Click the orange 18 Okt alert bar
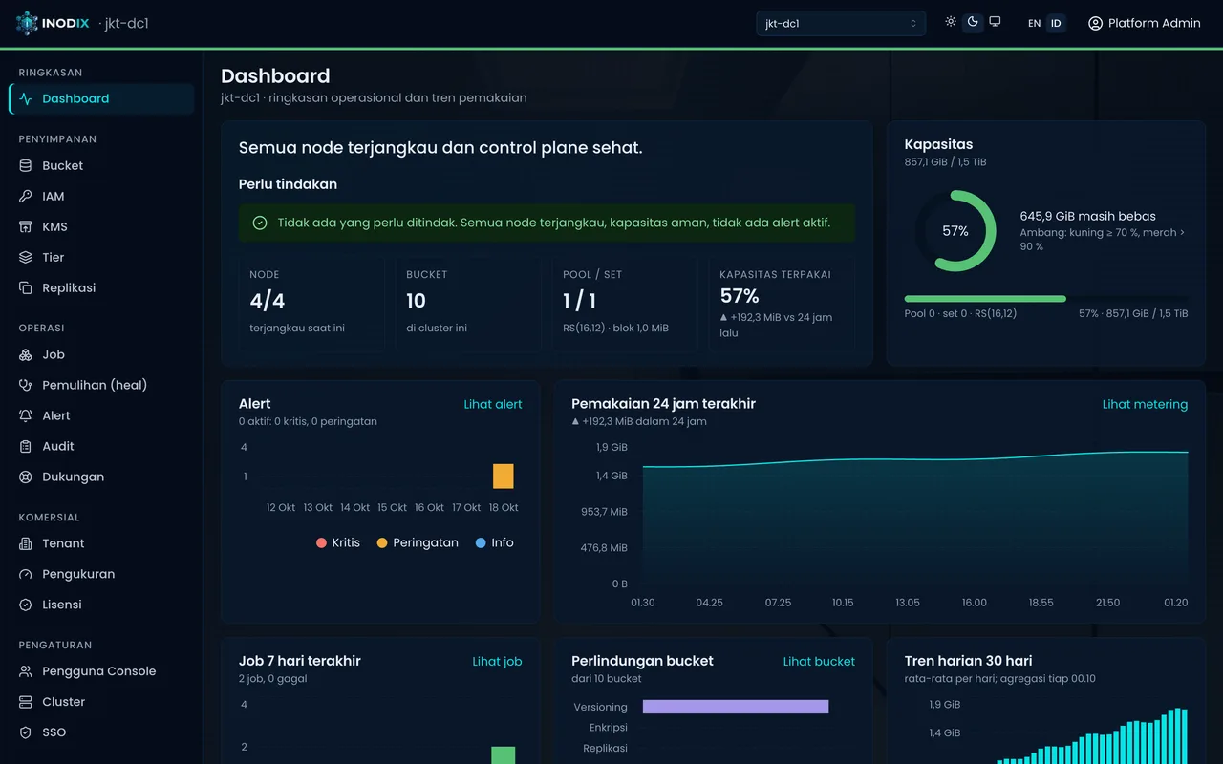The height and width of the screenshot is (764, 1223). pyautogui.click(x=504, y=476)
